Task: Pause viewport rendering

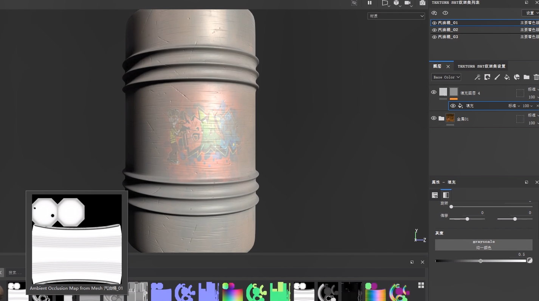Action: tap(370, 3)
